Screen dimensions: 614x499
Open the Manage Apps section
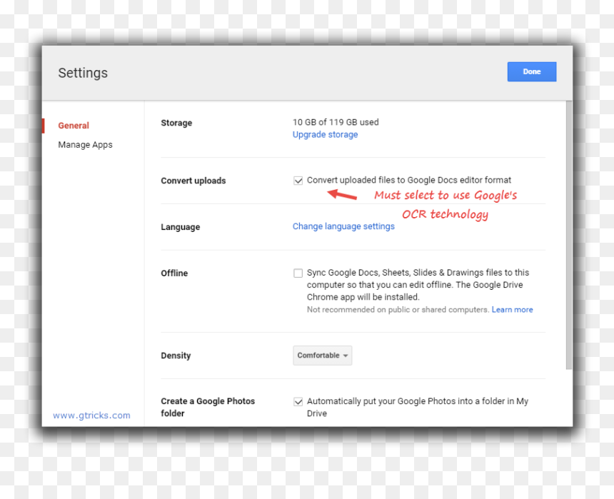[x=85, y=145]
